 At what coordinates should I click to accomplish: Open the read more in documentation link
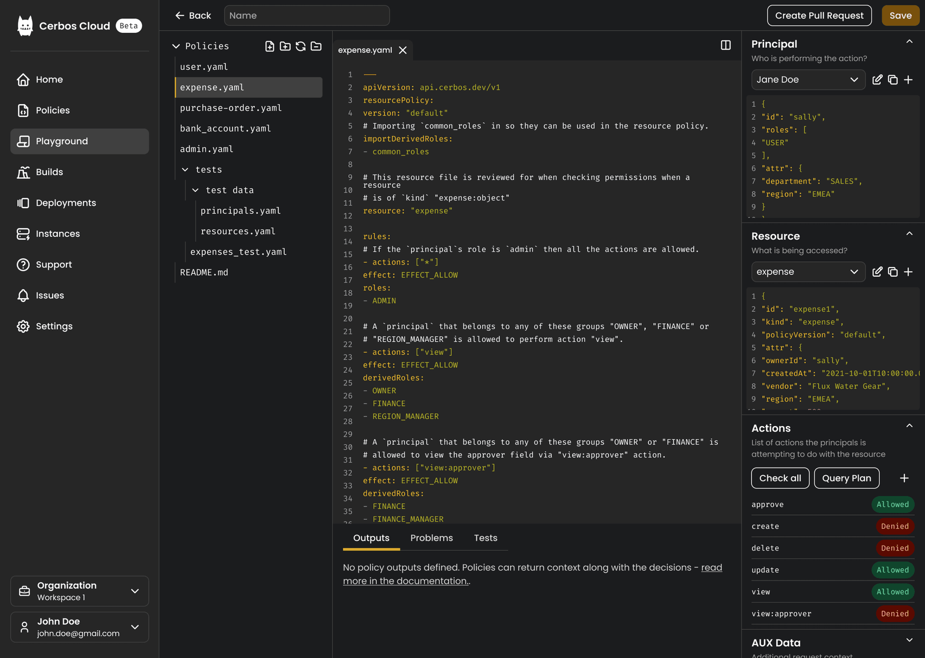[532, 575]
